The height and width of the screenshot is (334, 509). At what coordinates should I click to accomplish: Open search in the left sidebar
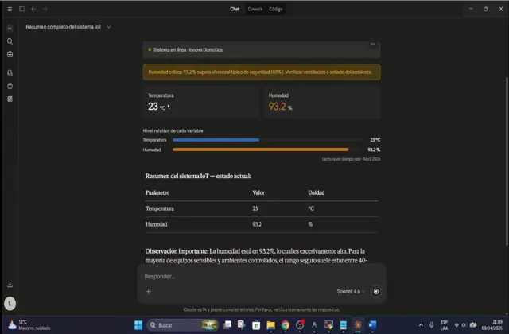point(10,41)
